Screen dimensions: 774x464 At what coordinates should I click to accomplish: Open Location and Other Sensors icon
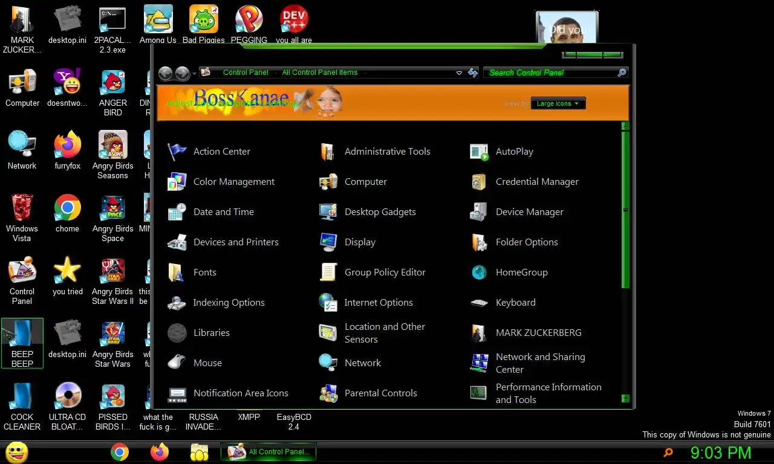(328, 332)
